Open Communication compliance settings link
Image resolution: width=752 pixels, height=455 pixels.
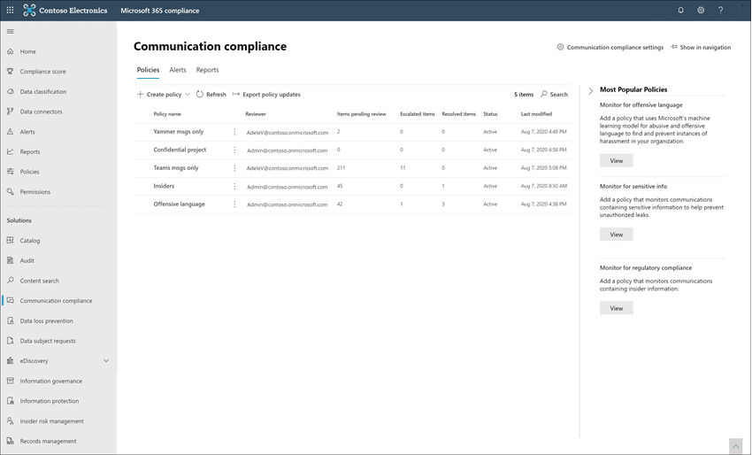pyautogui.click(x=610, y=47)
